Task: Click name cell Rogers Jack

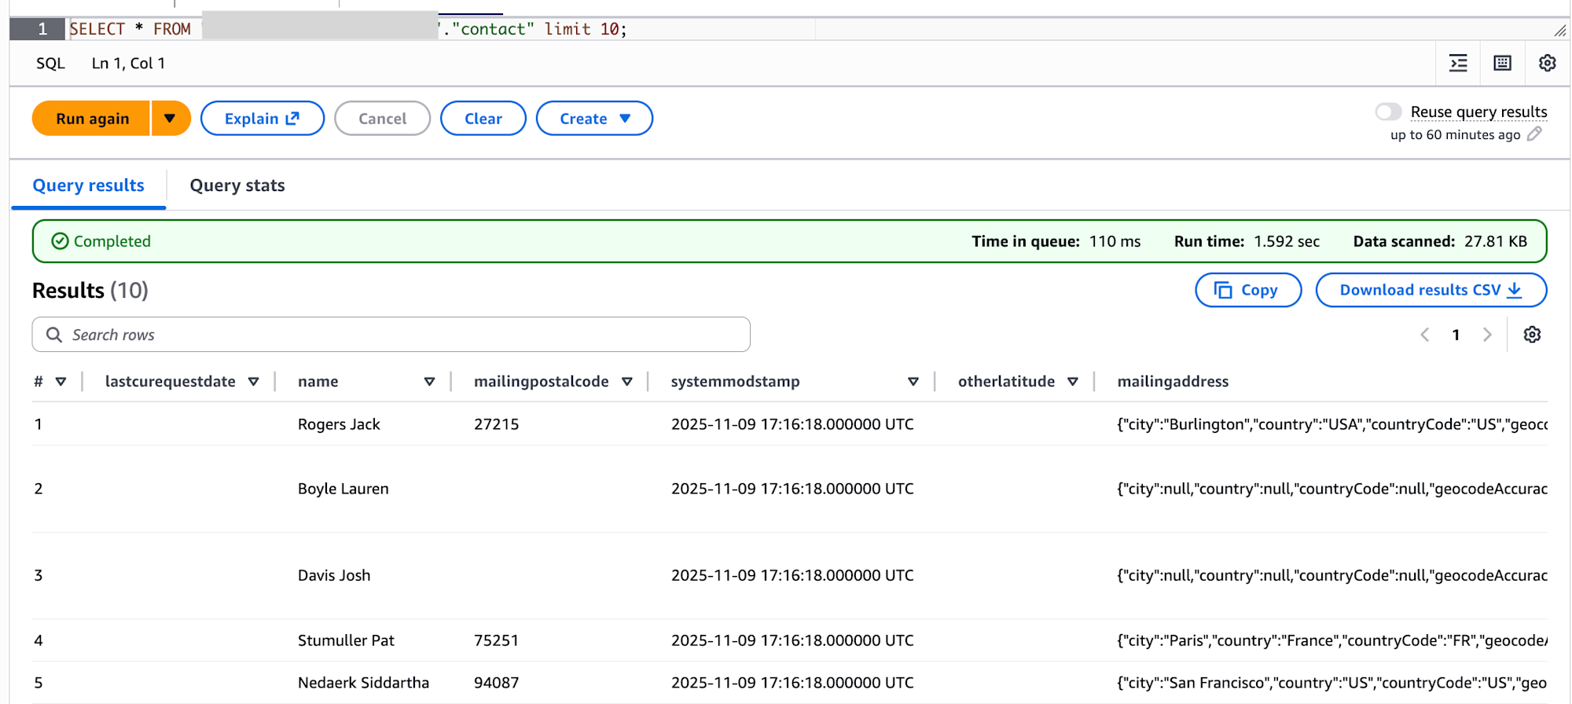Action: pos(339,424)
